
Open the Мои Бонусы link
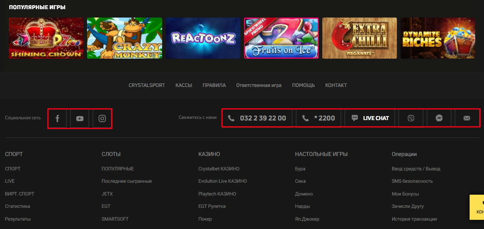405,194
